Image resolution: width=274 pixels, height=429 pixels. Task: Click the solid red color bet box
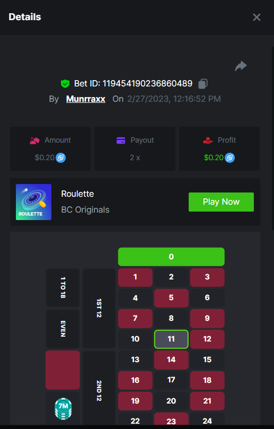(x=63, y=370)
